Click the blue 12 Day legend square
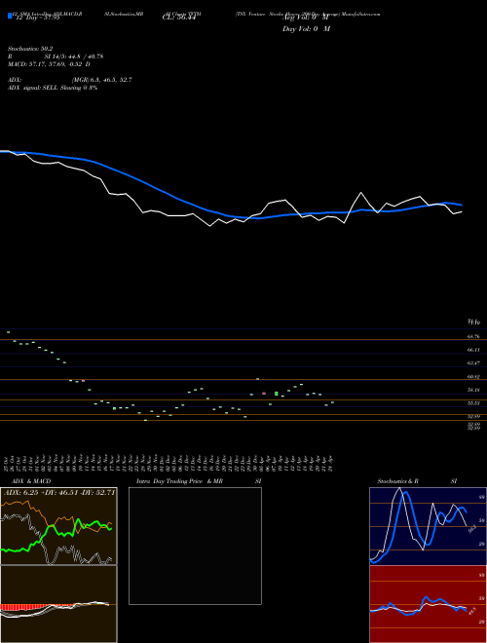 click(10, 16)
